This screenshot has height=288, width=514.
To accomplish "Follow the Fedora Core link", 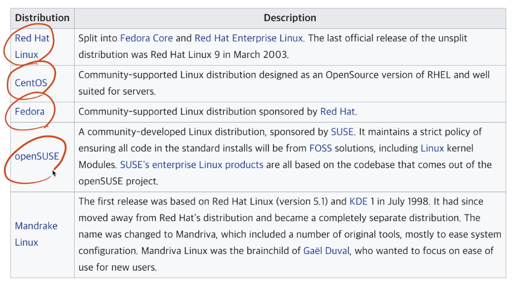I will click(x=146, y=38).
